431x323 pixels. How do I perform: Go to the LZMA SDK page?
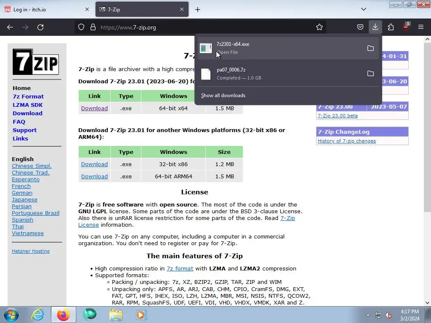[28, 105]
